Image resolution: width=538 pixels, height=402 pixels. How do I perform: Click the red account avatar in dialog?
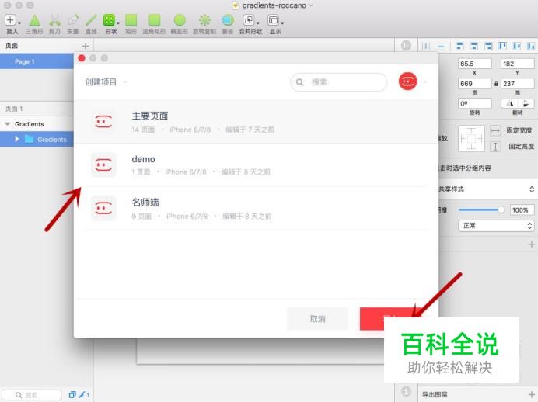407,81
